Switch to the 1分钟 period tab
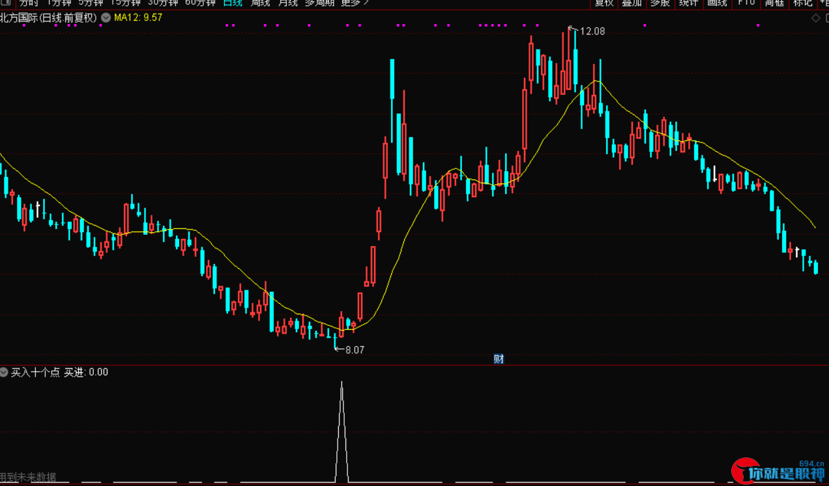This screenshot has width=829, height=486. tap(58, 3)
